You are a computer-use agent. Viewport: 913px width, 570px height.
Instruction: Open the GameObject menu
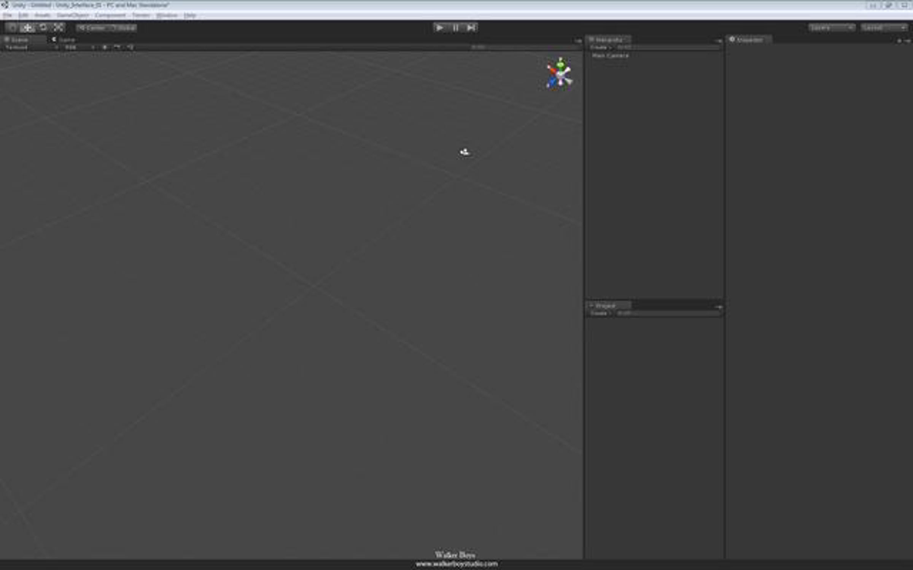pos(73,15)
